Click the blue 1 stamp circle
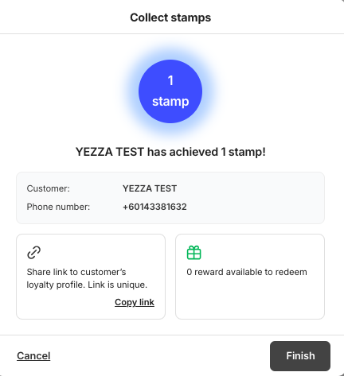The height and width of the screenshot is (376, 344). pyautogui.click(x=170, y=91)
